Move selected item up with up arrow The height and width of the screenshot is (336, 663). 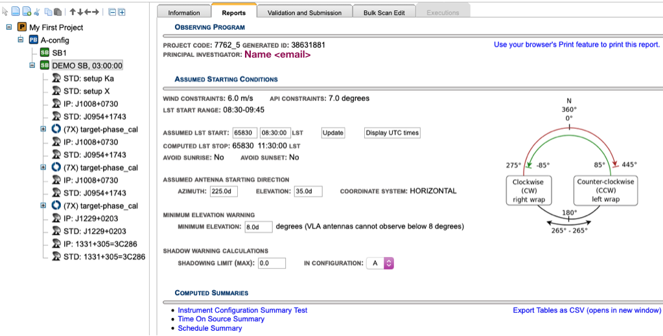pyautogui.click(x=73, y=12)
